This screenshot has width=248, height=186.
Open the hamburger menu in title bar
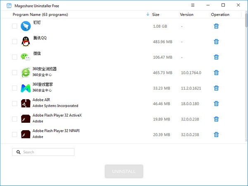click(193, 5)
